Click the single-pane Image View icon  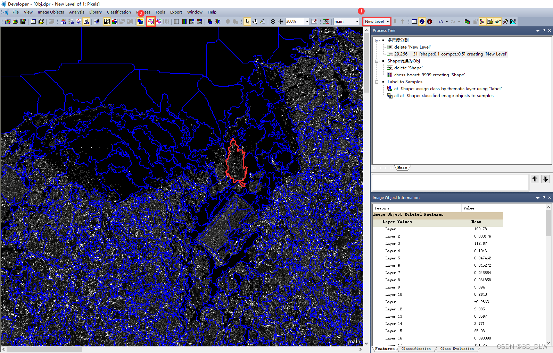coord(176,21)
